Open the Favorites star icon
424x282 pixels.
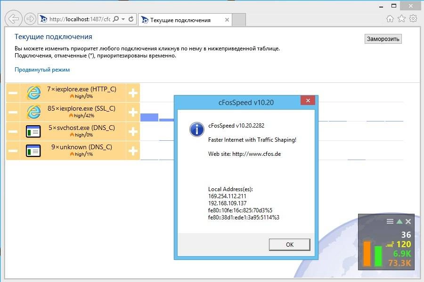(x=402, y=19)
